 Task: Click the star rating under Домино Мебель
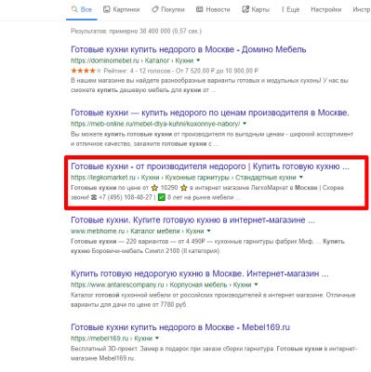click(x=86, y=71)
